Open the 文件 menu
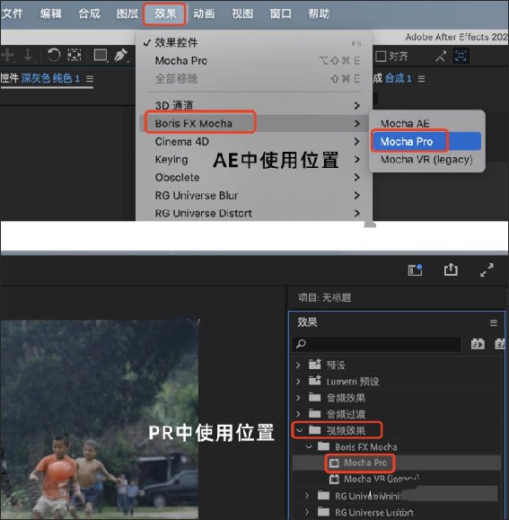 pyautogui.click(x=12, y=13)
